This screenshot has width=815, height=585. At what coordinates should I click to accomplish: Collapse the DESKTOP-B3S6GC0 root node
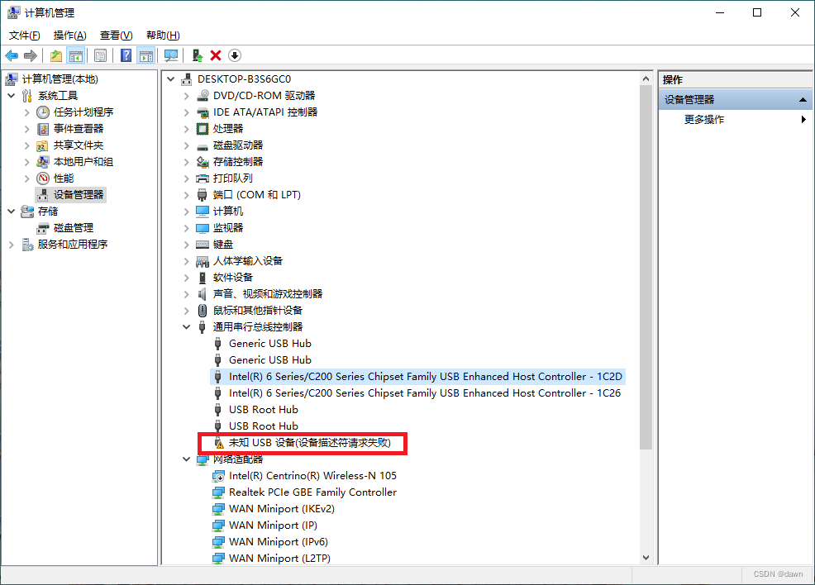(170, 79)
